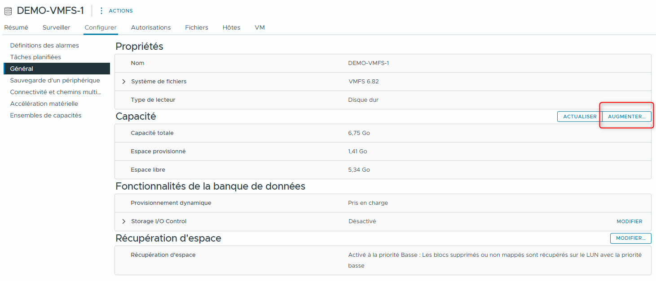656x281 pixels.
Task: Select Définitions des alarmes in the sidebar
Action: click(x=45, y=45)
